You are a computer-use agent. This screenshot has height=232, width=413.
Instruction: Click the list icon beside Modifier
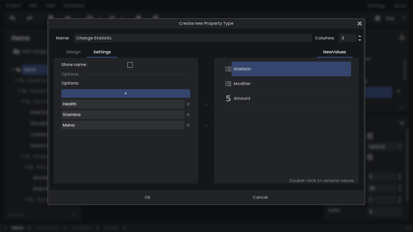(228, 84)
